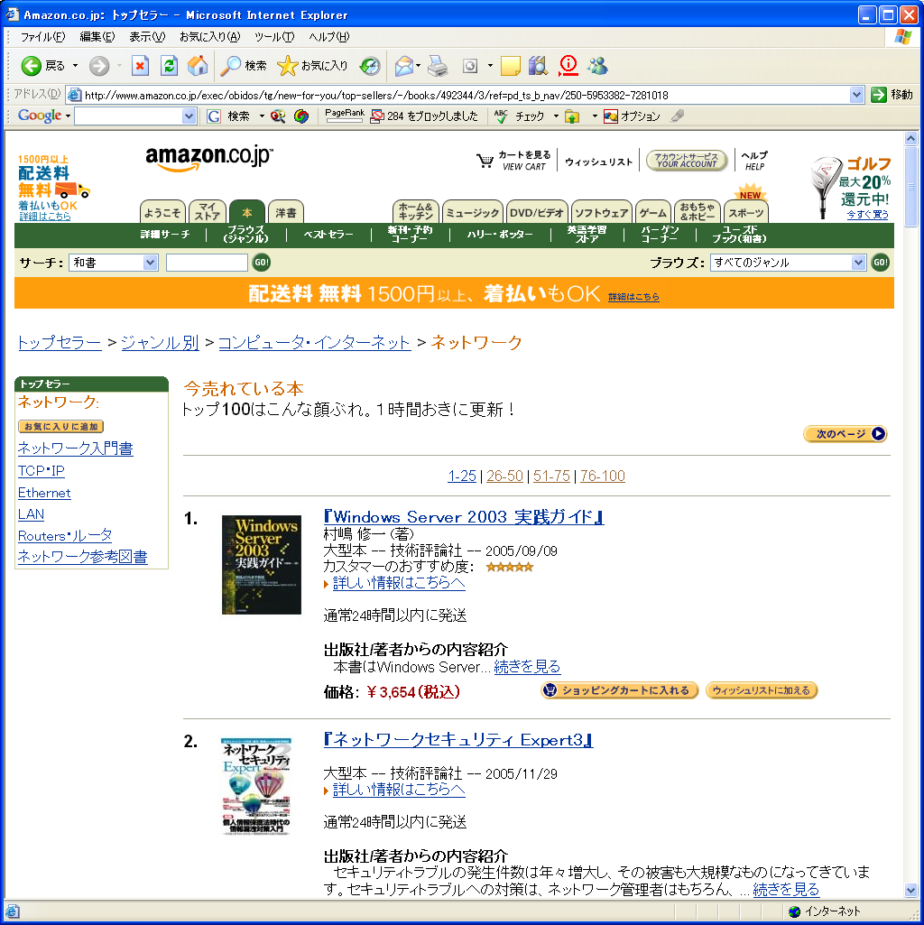Image resolution: width=924 pixels, height=925 pixels.
Task: Click the Research book icon
Action: coord(538,66)
